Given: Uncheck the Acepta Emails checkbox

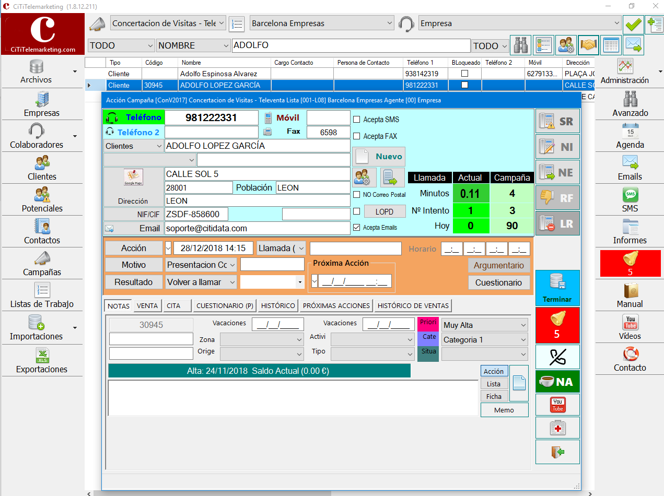Looking at the screenshot, I should (x=357, y=228).
